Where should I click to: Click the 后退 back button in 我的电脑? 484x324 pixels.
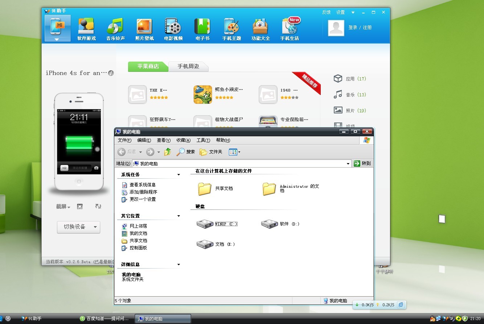[127, 152]
